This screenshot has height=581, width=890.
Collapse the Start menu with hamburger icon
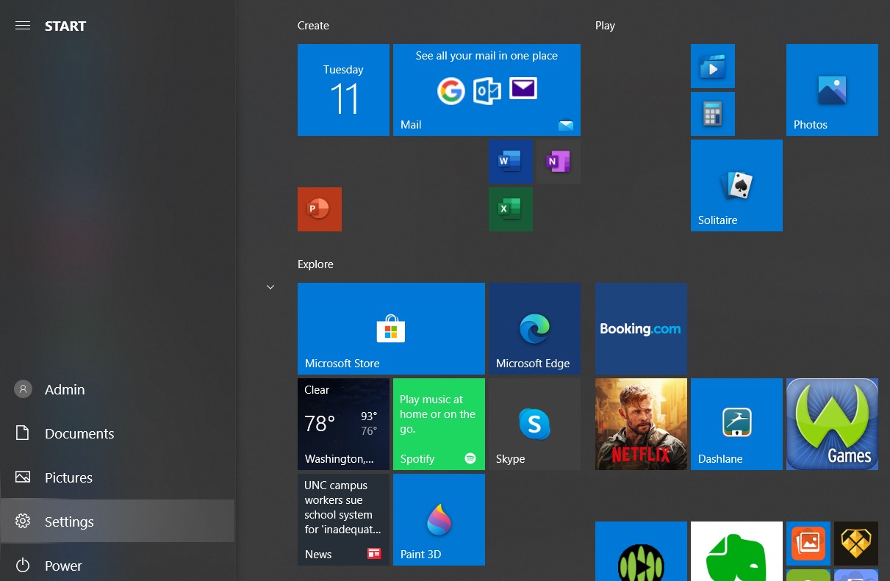[23, 26]
